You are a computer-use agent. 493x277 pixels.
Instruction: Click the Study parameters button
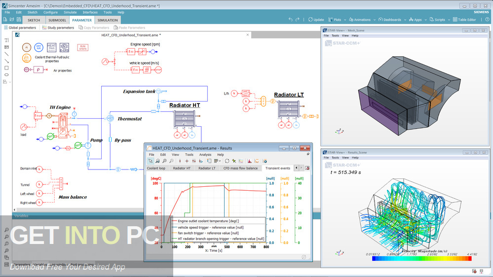[58, 28]
